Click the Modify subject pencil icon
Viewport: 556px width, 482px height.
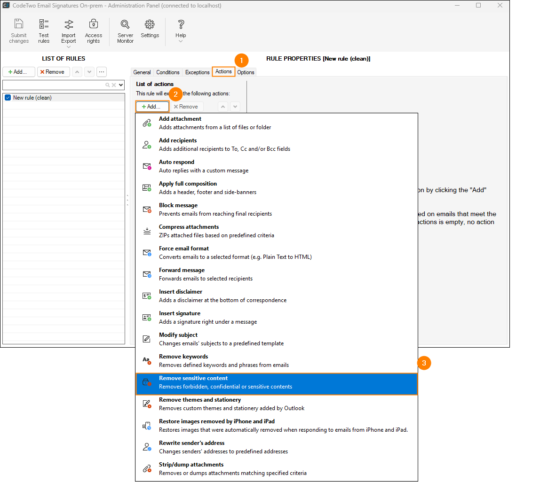click(147, 339)
